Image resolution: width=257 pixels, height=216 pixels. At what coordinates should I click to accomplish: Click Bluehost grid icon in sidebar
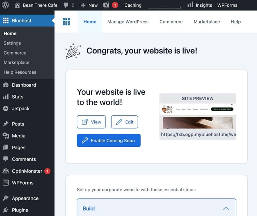tap(6, 21)
